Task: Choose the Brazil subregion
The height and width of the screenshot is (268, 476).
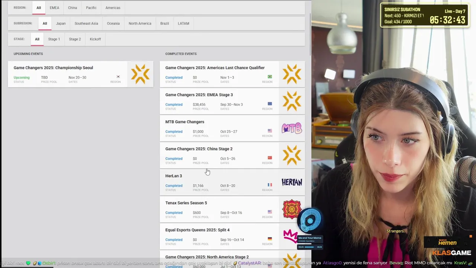Action: click(x=164, y=23)
